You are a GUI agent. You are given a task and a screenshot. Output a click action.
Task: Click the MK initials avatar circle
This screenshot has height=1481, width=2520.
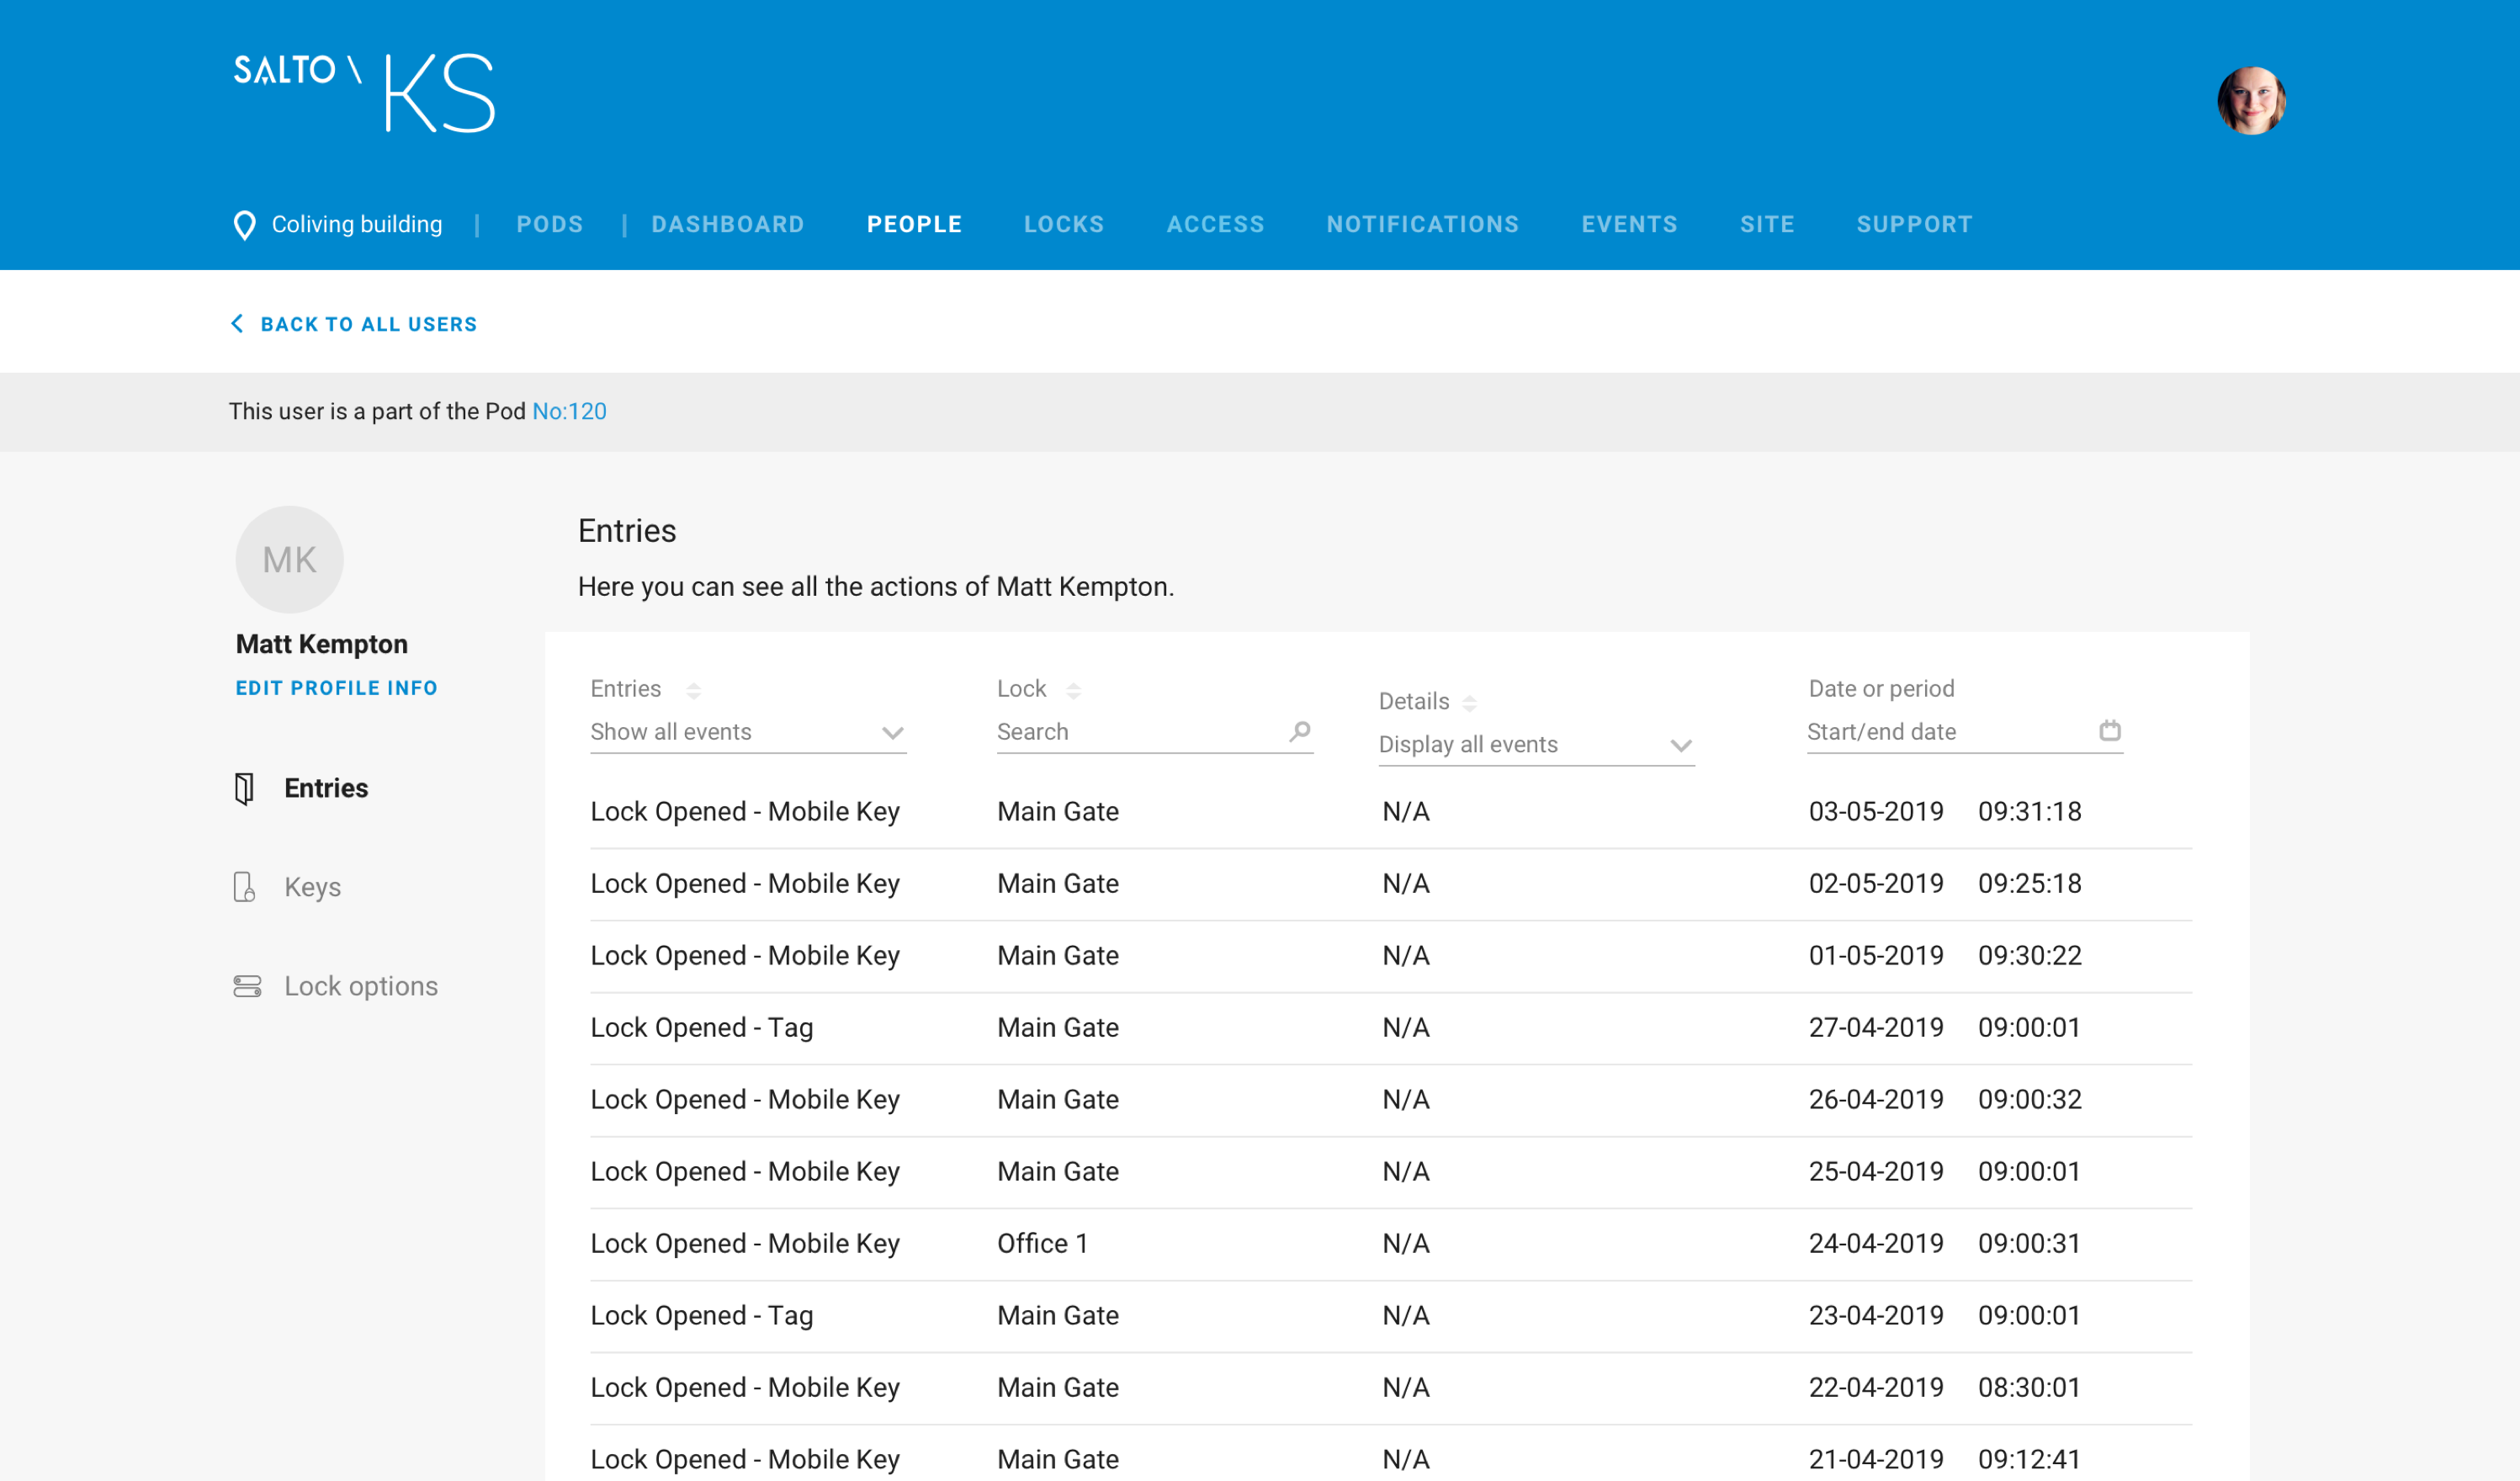(289, 559)
